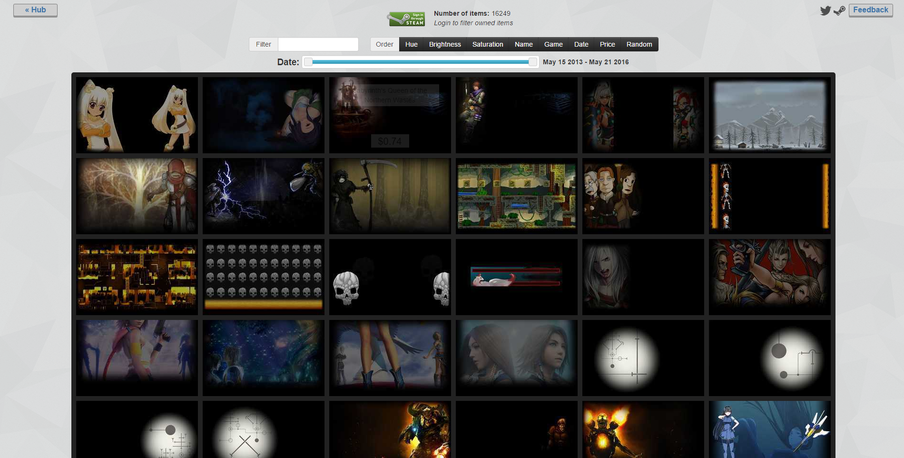The image size is (904, 458).
Task: Select the glowing tree and hooded knight thumbnail
Action: point(137,196)
